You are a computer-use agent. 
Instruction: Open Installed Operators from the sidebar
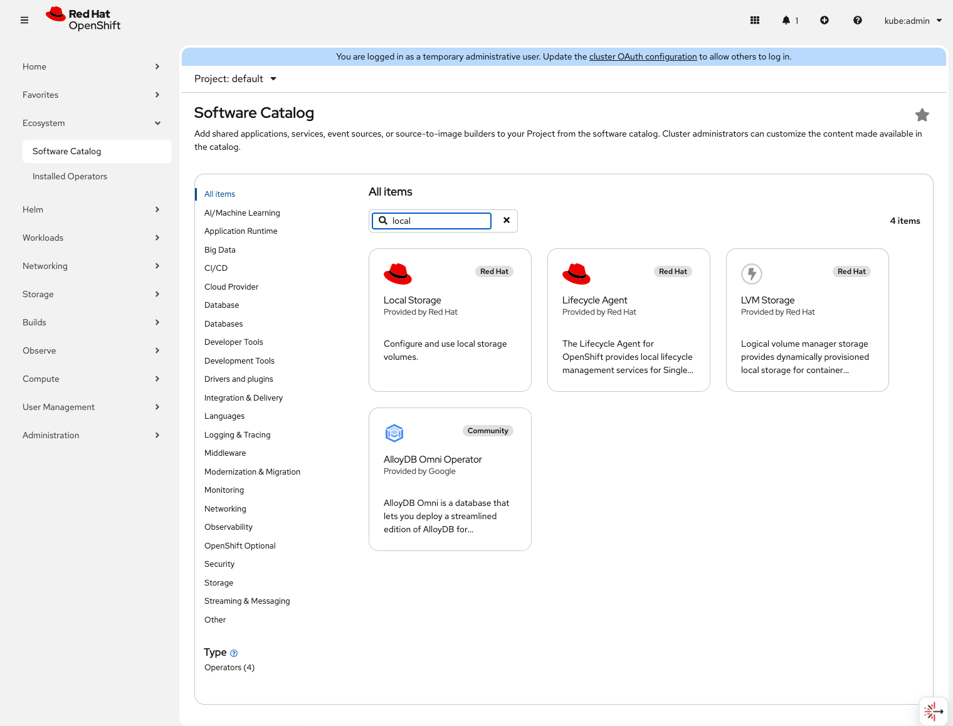70,176
